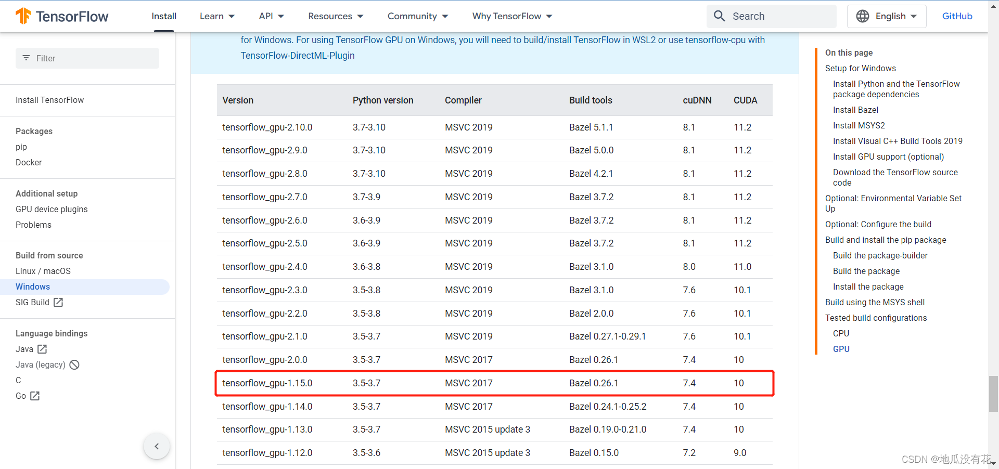Image resolution: width=999 pixels, height=469 pixels.
Task: Jump to Optional: Environmental Variable Set Up
Action: [893, 203]
